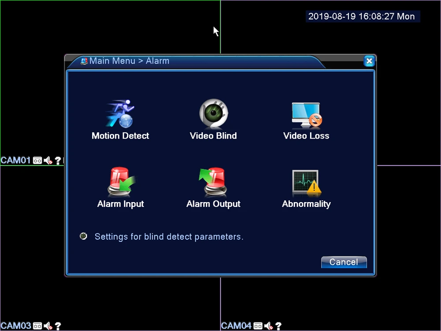Click the 'Alarm Input' label
The image size is (441, 331).
coord(120,204)
